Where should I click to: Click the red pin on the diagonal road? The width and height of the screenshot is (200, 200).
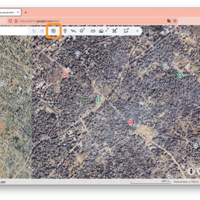pyautogui.click(x=131, y=122)
